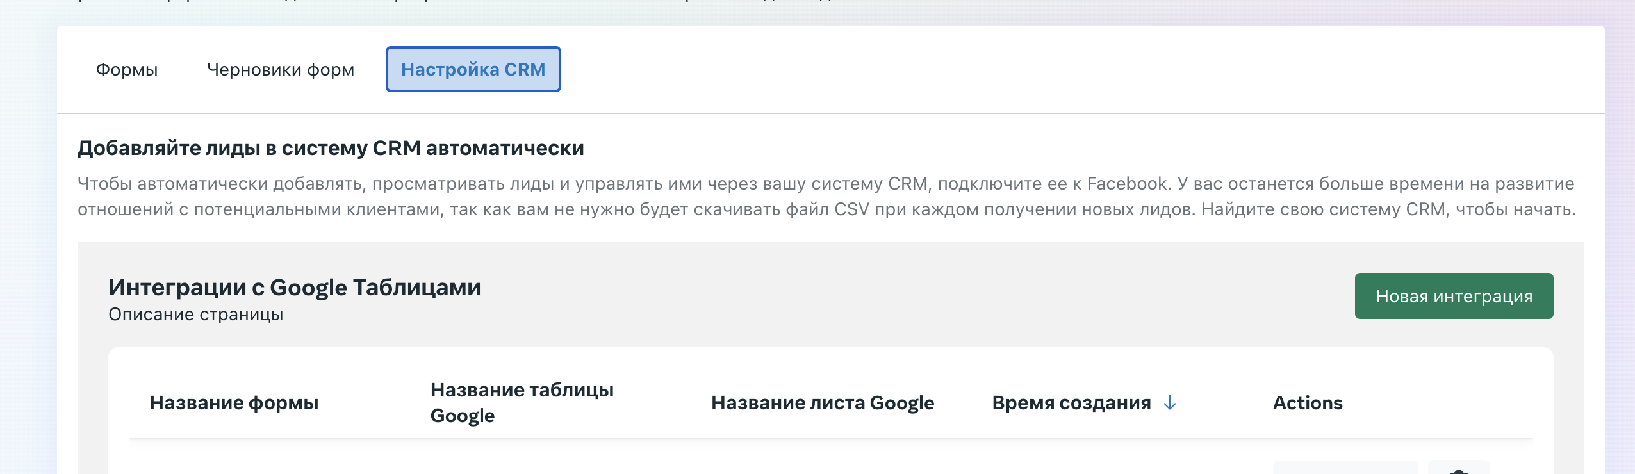The image size is (1635, 474).
Task: Click the word Facebook in the description
Action: [x=1127, y=184]
